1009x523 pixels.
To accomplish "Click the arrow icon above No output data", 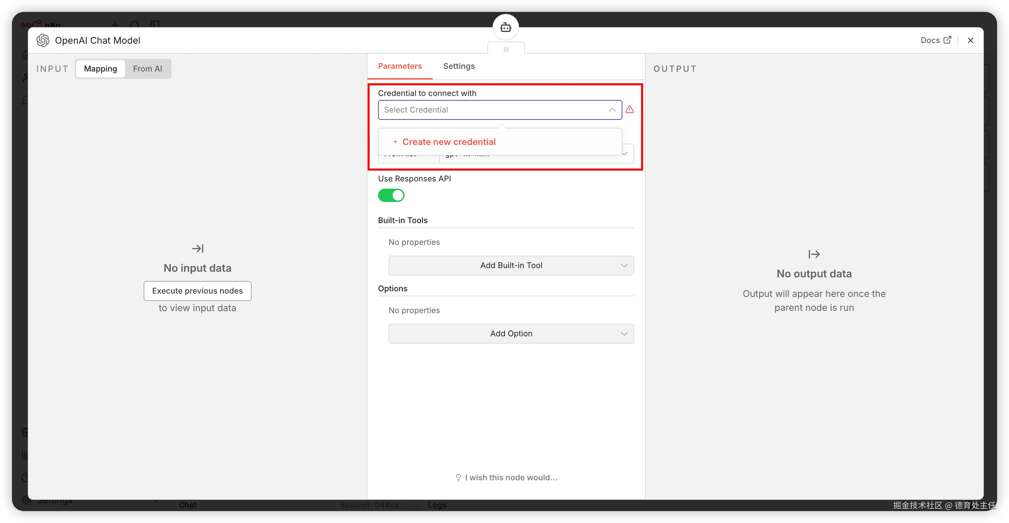I will click(x=814, y=254).
